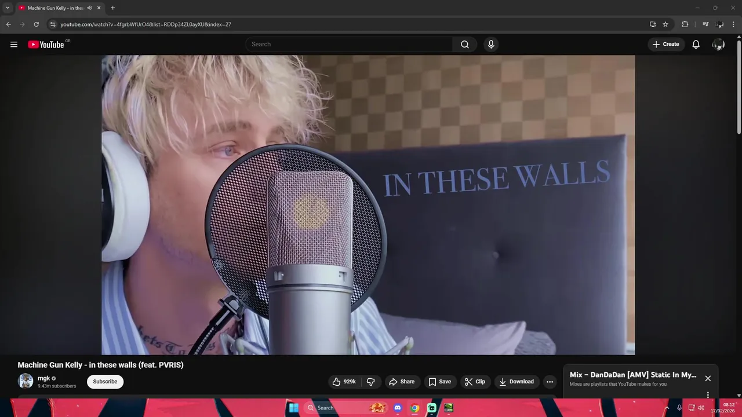
Task: Click the video player to pause
Action: [368, 205]
